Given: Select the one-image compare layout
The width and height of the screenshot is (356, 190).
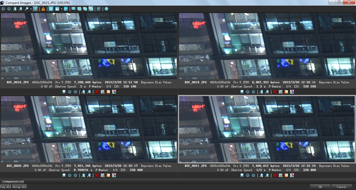Looking at the screenshot, I should [73, 9].
